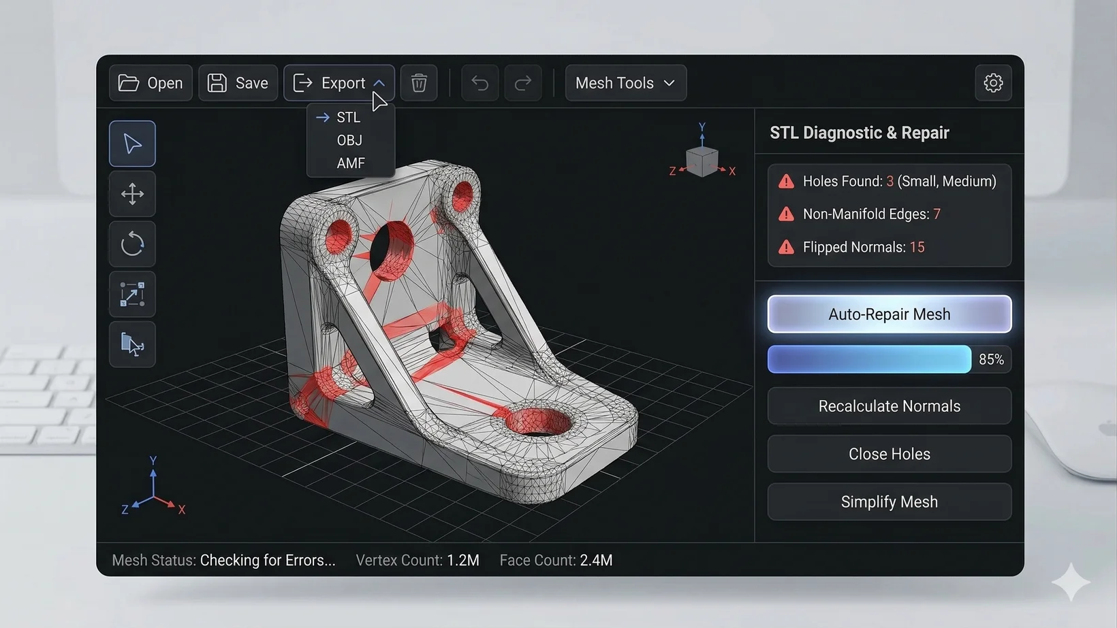This screenshot has height=628, width=1117.
Task: Expand the Mesh Tools dropdown
Action: [x=625, y=82]
